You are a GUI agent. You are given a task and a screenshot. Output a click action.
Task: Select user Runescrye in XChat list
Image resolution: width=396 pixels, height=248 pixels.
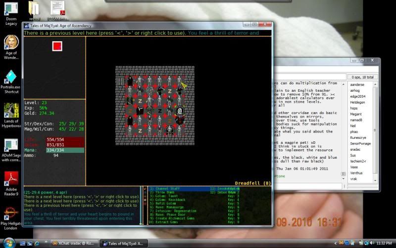[358, 138]
